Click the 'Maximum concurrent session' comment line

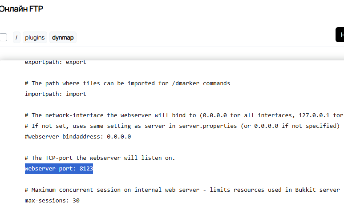coord(182,190)
